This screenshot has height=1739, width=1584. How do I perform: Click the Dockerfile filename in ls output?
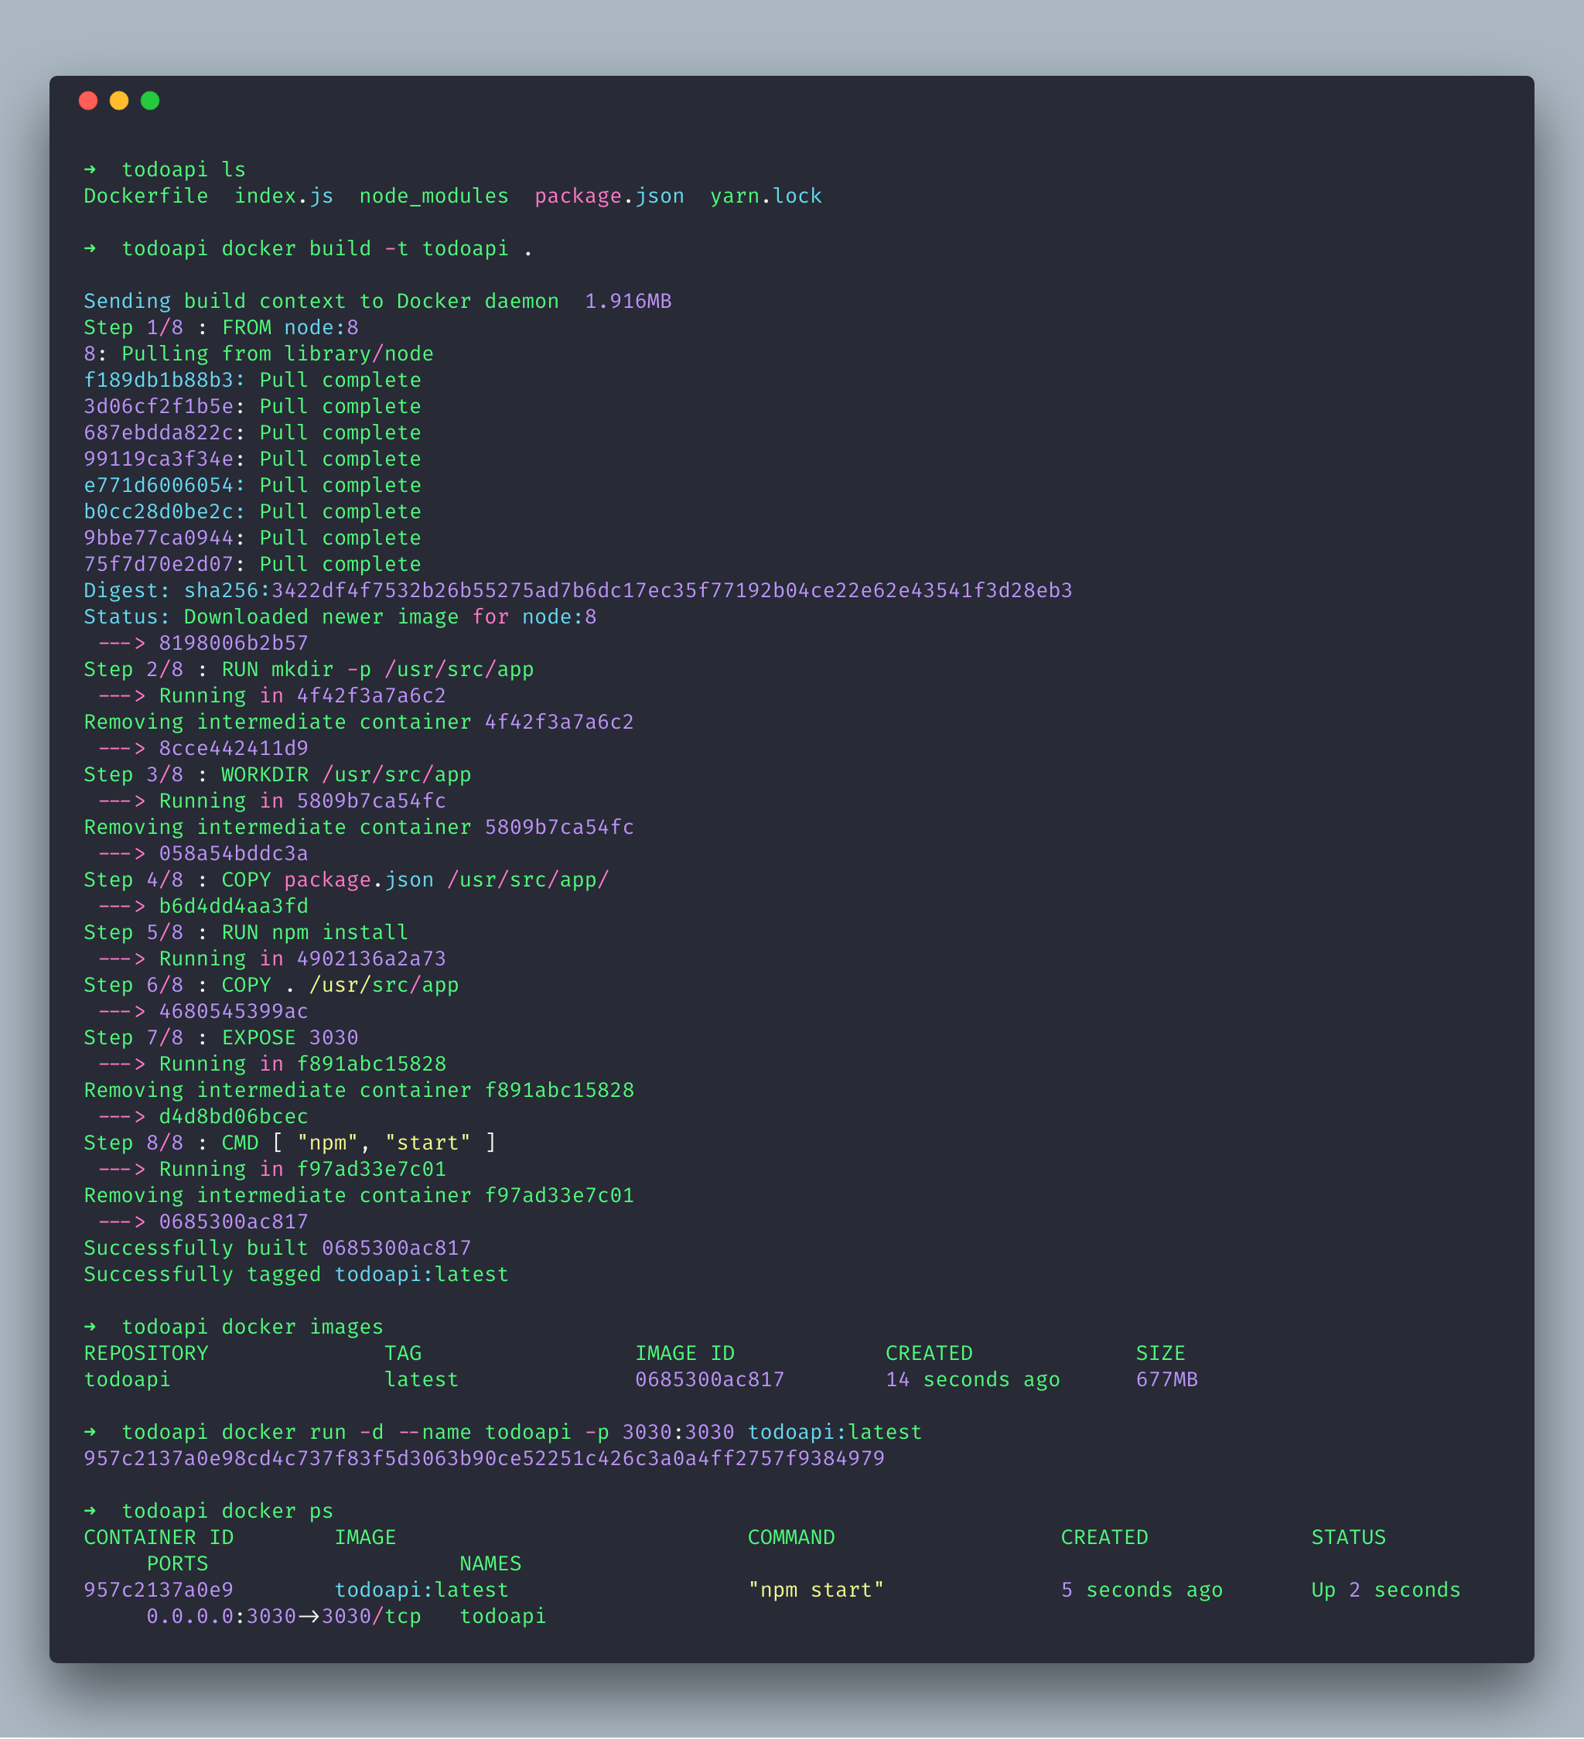tap(145, 196)
